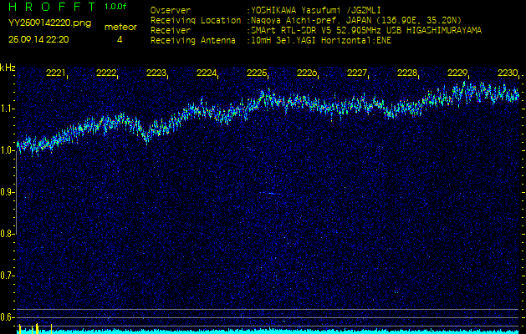Click the 2223 time marker
The width and height of the screenshot is (526, 334).
pos(156,73)
